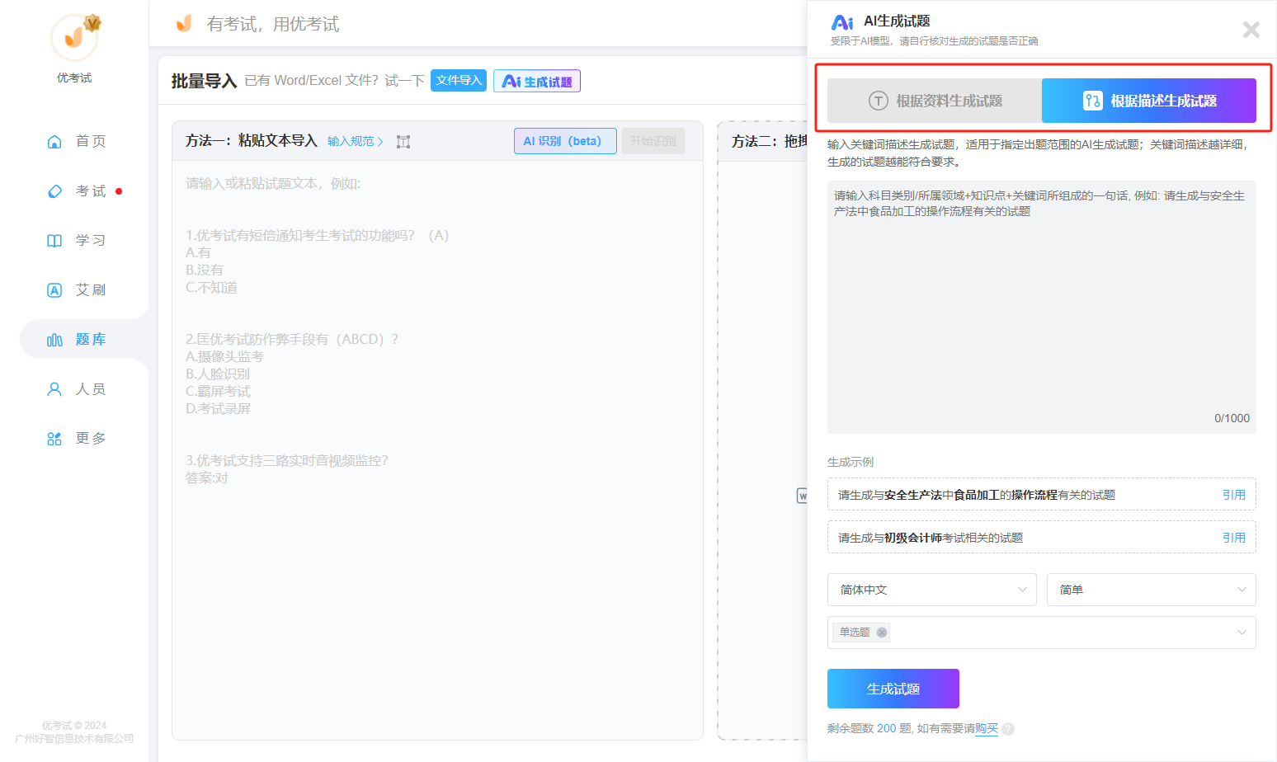
Task: Click 安全生产法 example sentence text
Action: click(977, 495)
